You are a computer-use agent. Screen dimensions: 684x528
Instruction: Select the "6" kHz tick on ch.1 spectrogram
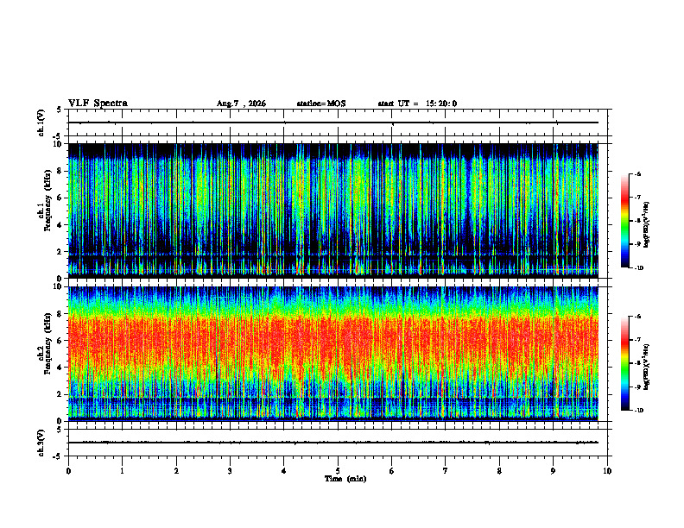point(60,198)
